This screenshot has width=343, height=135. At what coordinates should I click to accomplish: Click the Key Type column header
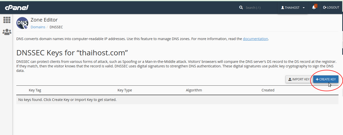pyautogui.click(x=125, y=90)
